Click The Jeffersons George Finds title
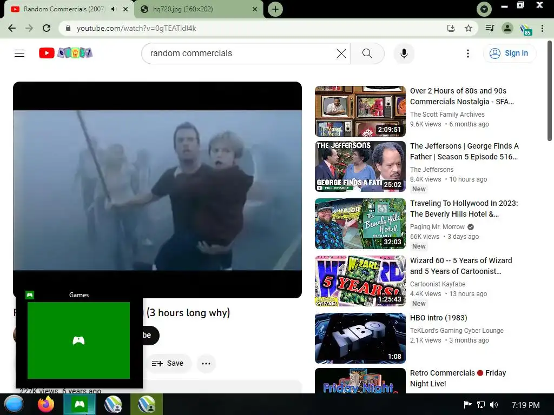The width and height of the screenshot is (554, 415). click(464, 151)
